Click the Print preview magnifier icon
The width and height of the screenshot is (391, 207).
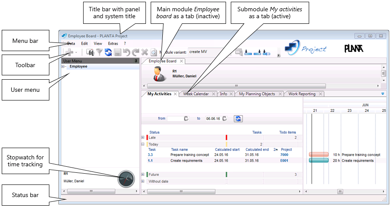[x=154, y=52]
